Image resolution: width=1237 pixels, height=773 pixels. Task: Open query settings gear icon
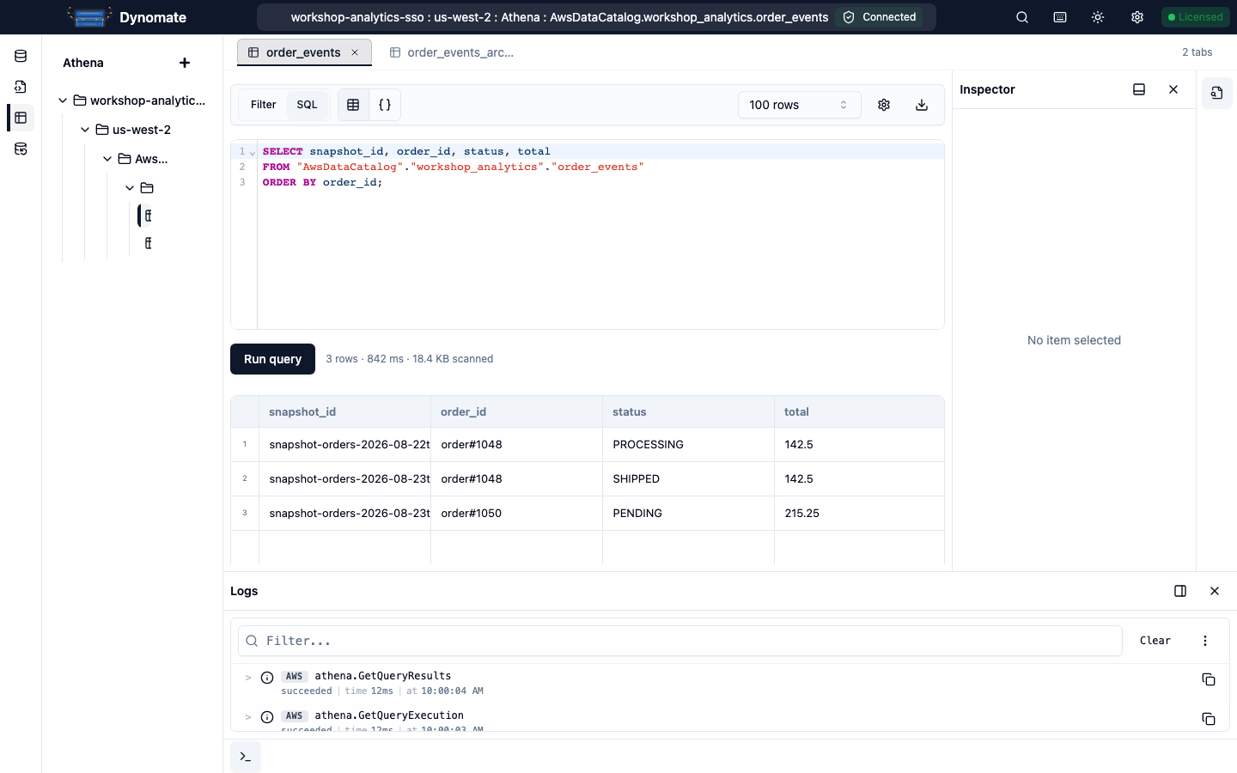pos(884,105)
